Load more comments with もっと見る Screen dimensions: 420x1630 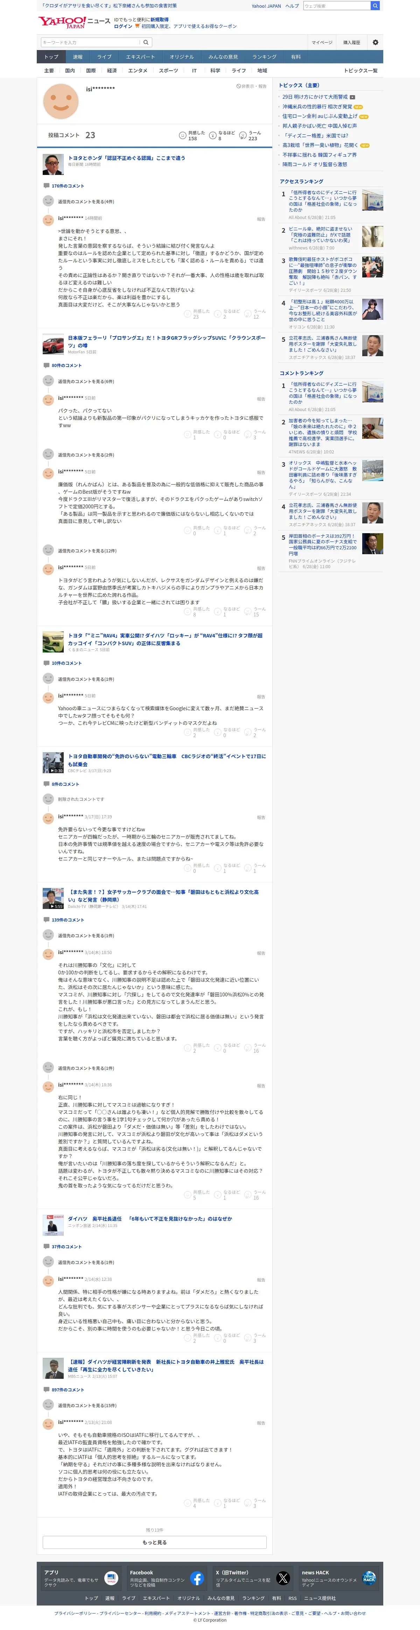coord(155,1542)
